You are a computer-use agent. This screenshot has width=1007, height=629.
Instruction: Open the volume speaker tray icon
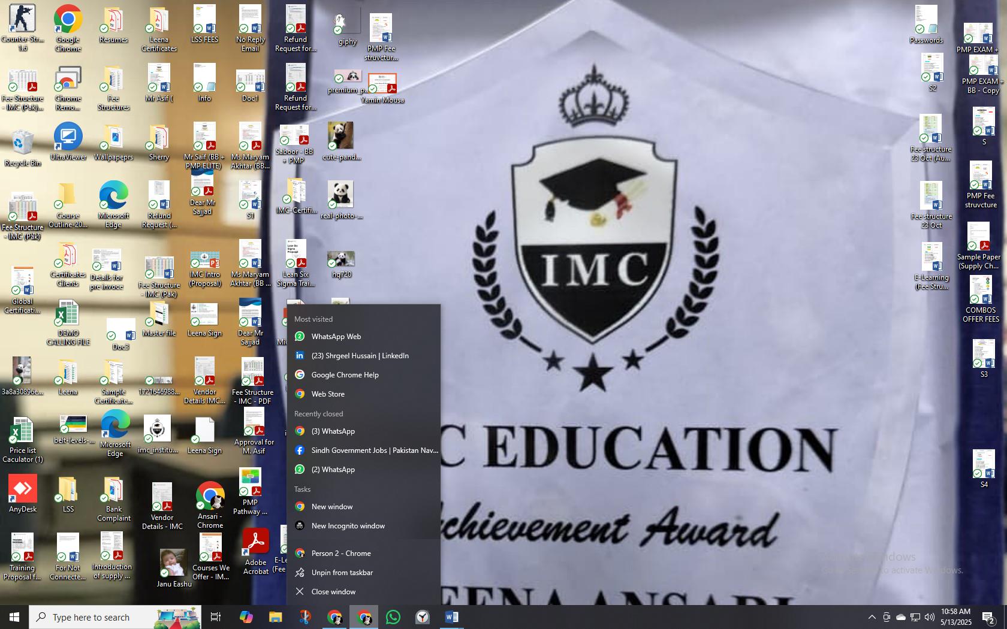click(930, 617)
